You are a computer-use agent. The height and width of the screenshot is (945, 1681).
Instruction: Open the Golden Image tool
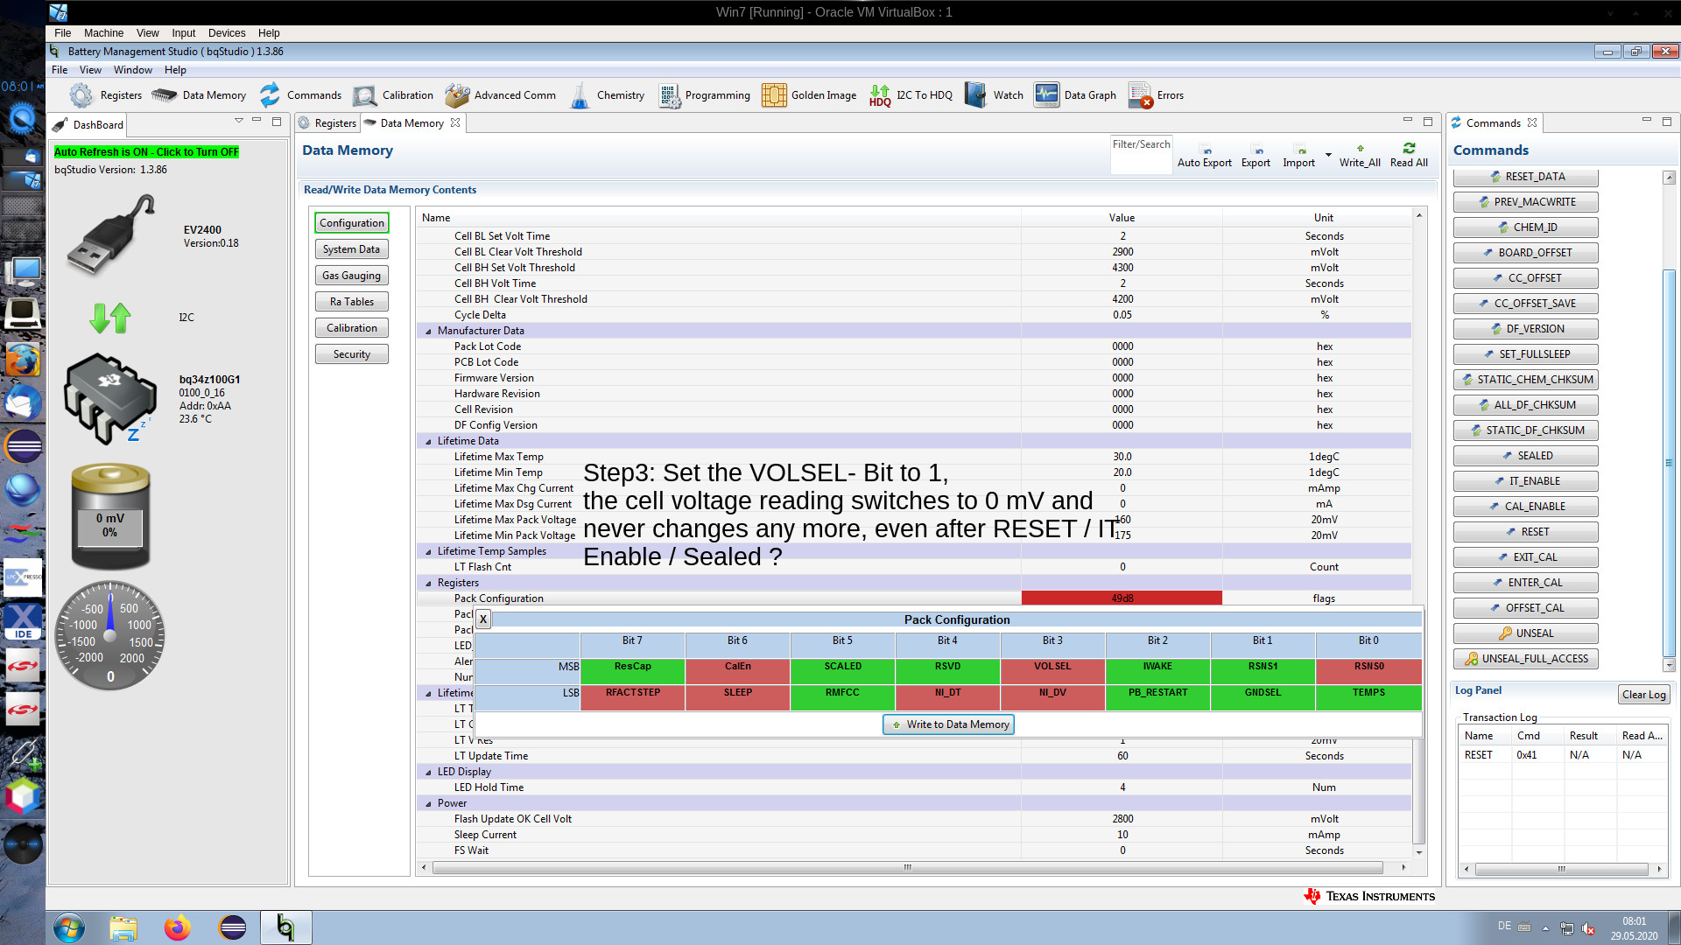(774, 95)
